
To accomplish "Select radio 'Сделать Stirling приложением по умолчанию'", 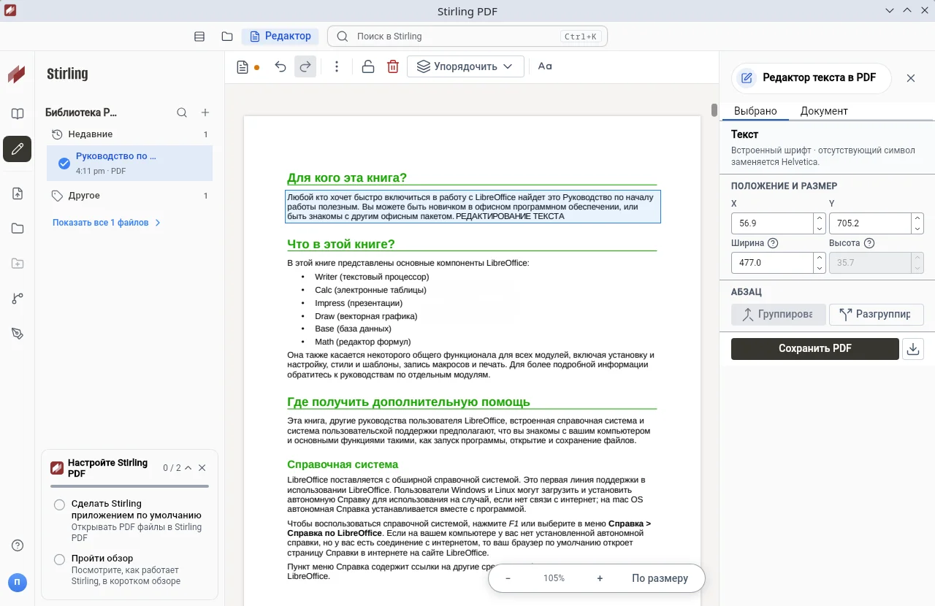I will coord(60,505).
